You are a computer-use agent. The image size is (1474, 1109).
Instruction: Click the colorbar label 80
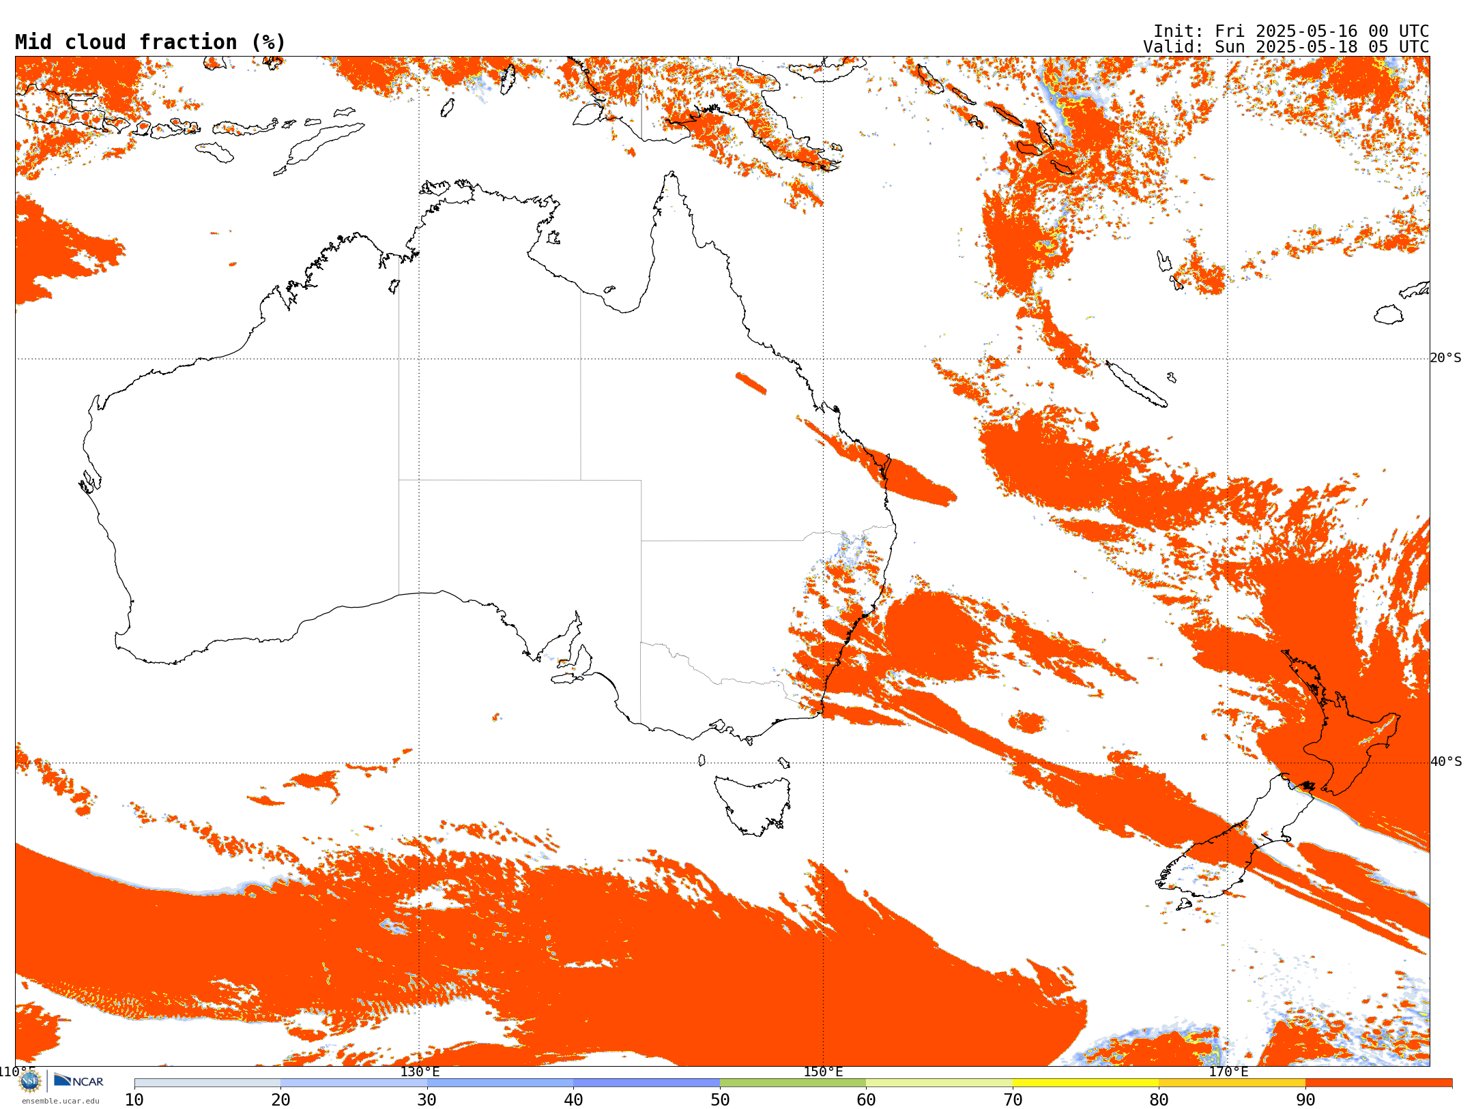(x=1159, y=1099)
